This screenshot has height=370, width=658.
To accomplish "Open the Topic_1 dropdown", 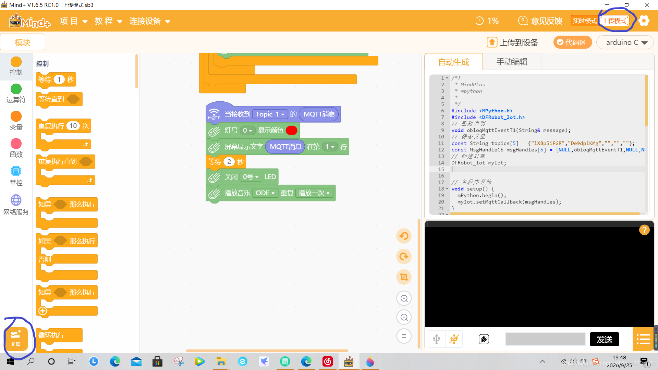I will pos(270,114).
